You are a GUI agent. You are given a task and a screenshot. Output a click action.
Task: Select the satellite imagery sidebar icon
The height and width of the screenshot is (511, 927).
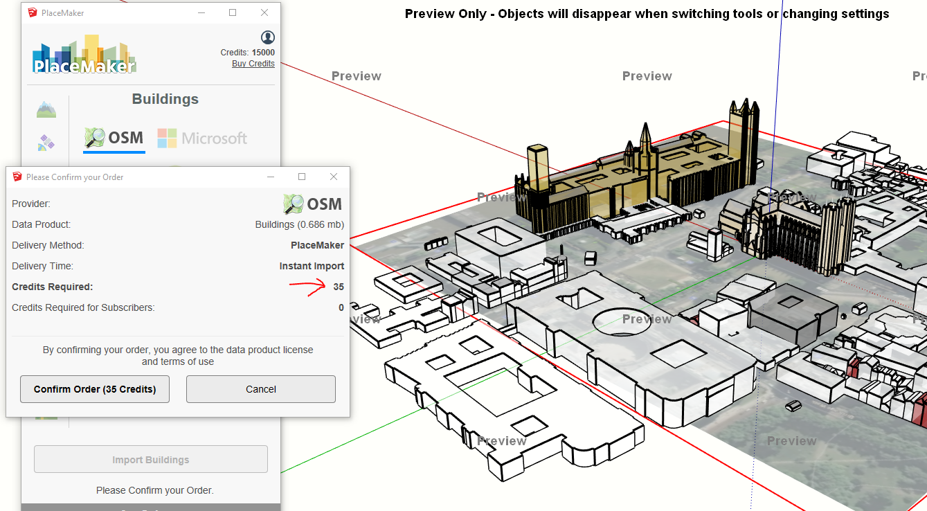coord(46,143)
